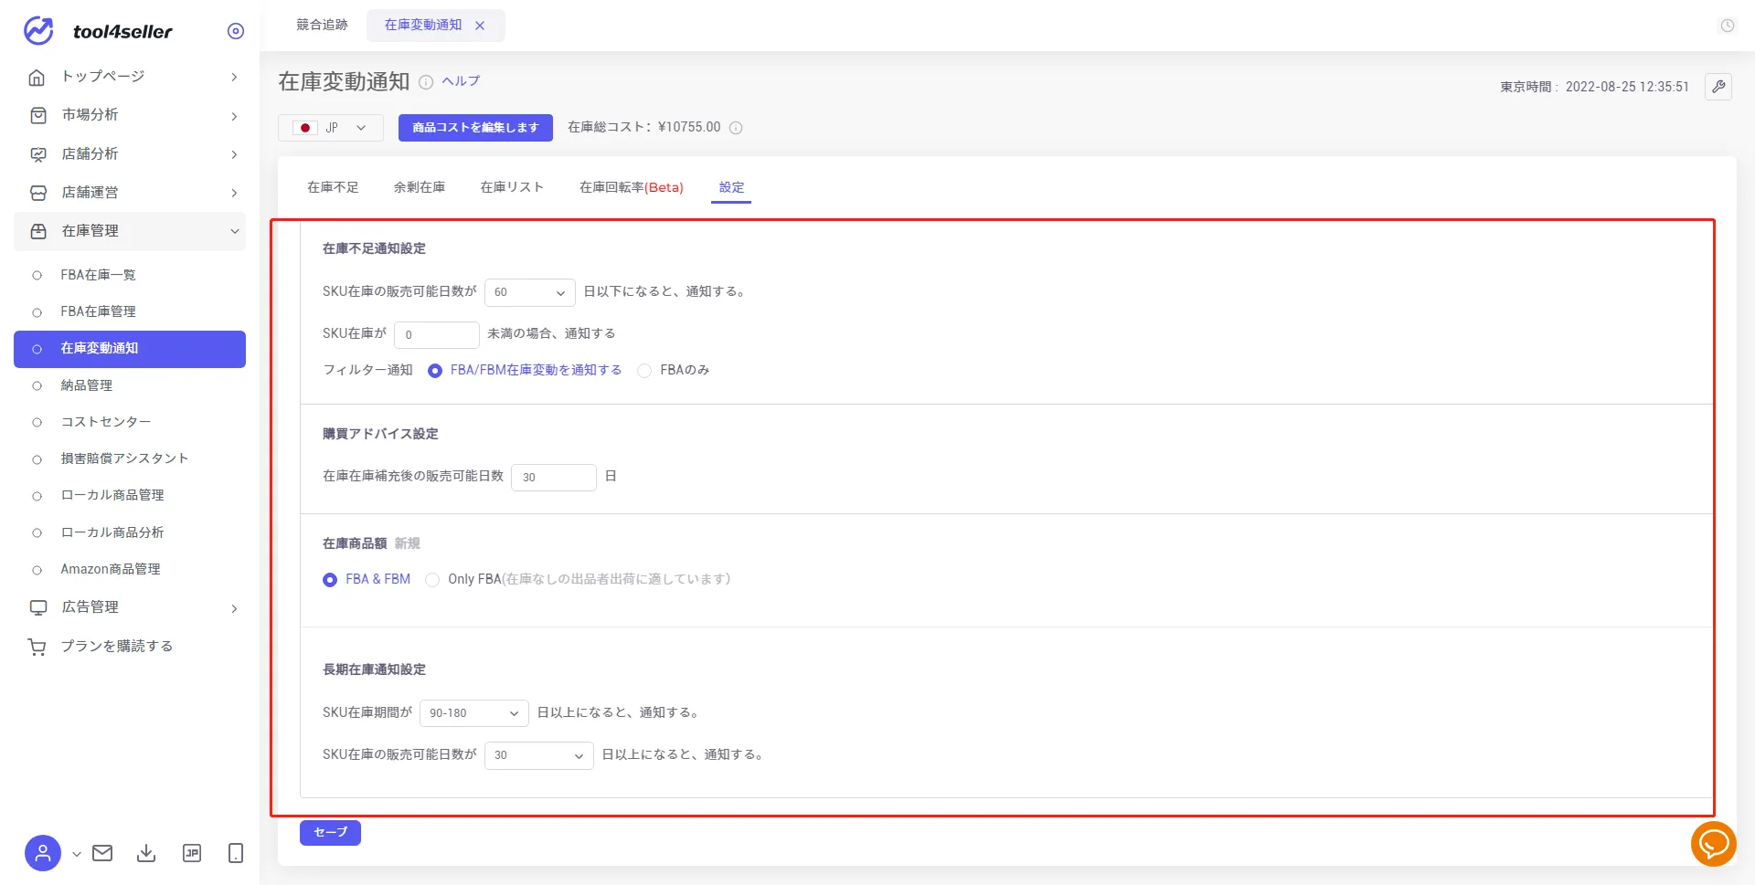Switch to the 余剰在庫 tab
Viewport: 1755px width, 885px height.
click(x=420, y=187)
